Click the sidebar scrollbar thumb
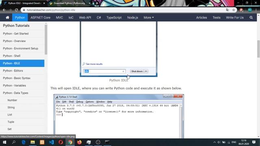This screenshot has width=260, height=146. pyautogui.click(x=46, y=39)
